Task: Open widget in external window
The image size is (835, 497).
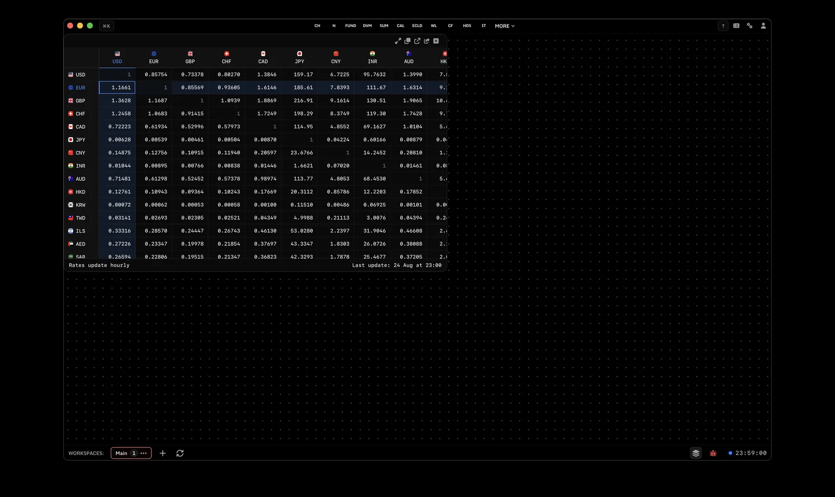Action: 417,41
